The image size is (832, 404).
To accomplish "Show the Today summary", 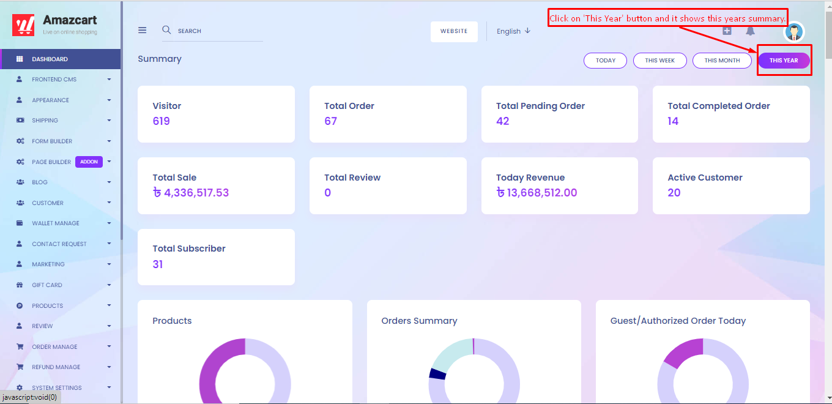I will [x=606, y=61].
